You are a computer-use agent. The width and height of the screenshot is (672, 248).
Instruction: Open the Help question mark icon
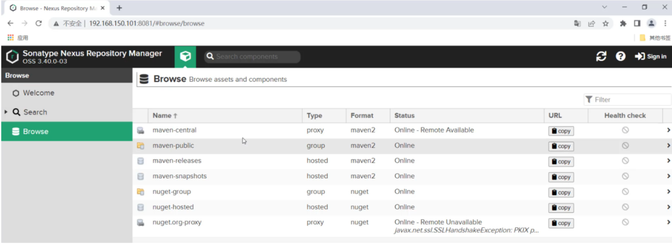tap(621, 57)
